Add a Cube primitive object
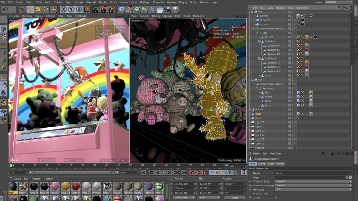 coord(121,9)
